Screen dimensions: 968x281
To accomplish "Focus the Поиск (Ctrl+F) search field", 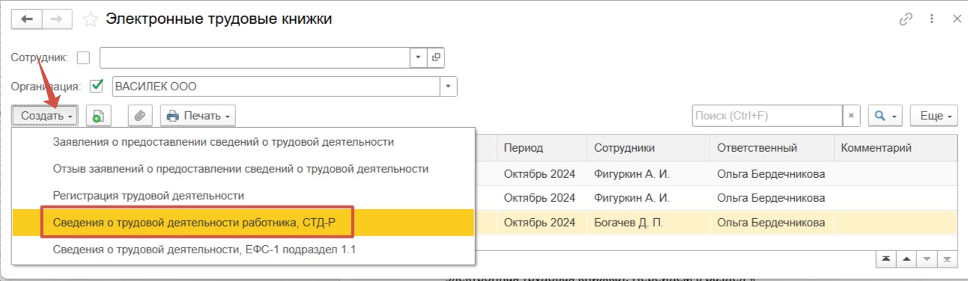I will [767, 116].
